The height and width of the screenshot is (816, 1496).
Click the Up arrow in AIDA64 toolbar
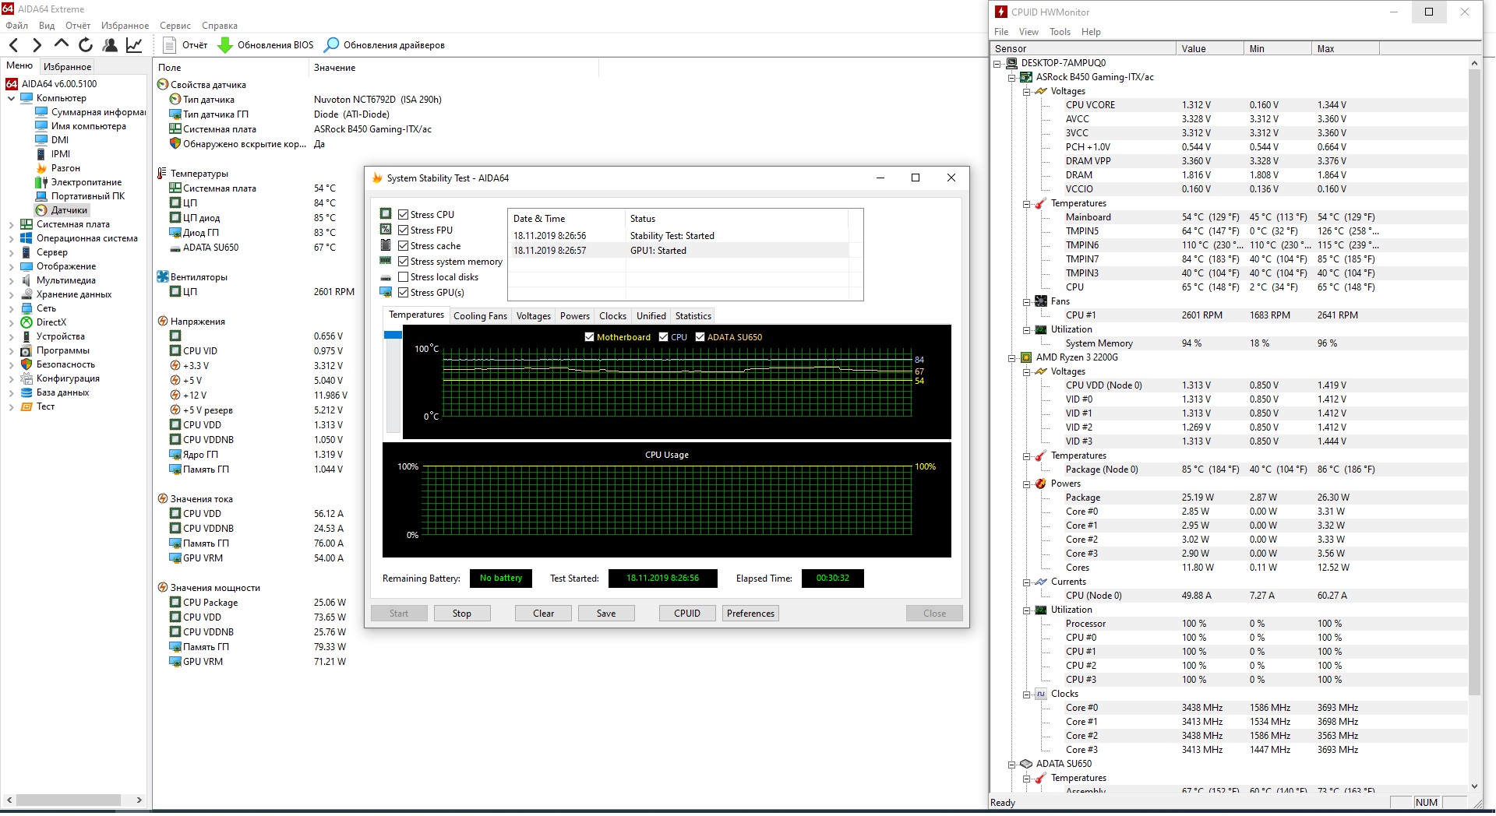click(x=62, y=44)
